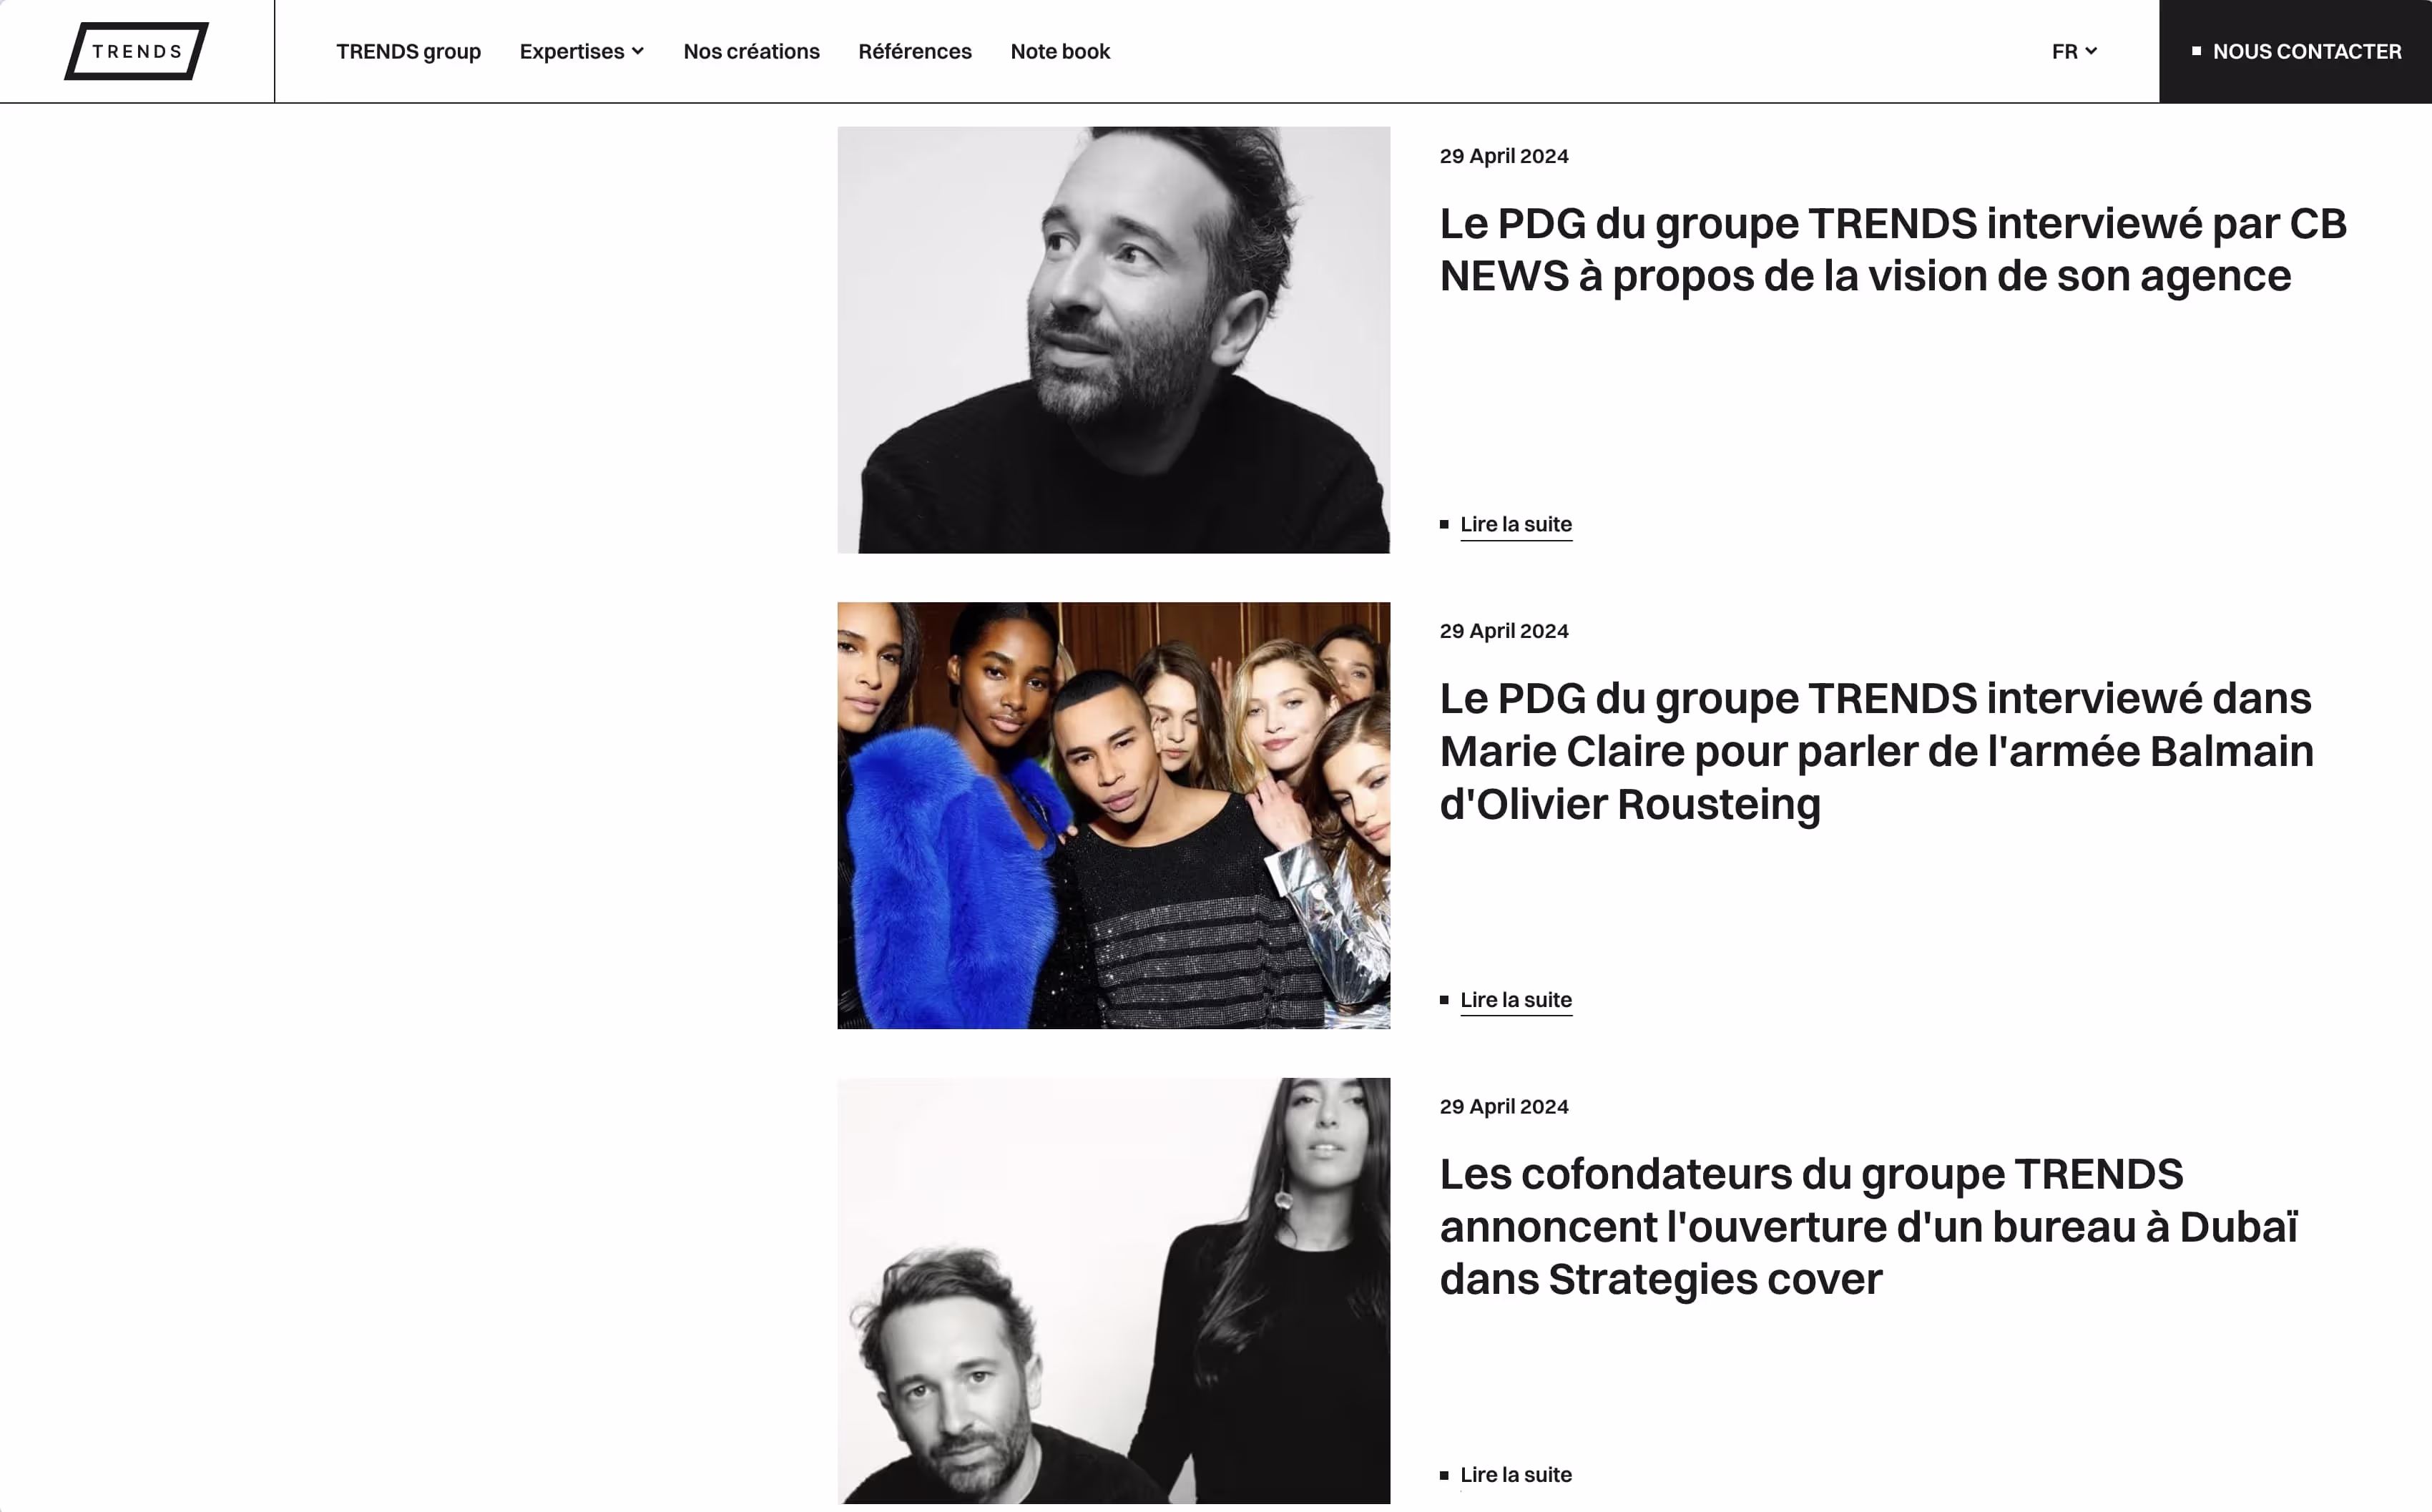
Task: Go to Nos créations page
Action: click(751, 51)
